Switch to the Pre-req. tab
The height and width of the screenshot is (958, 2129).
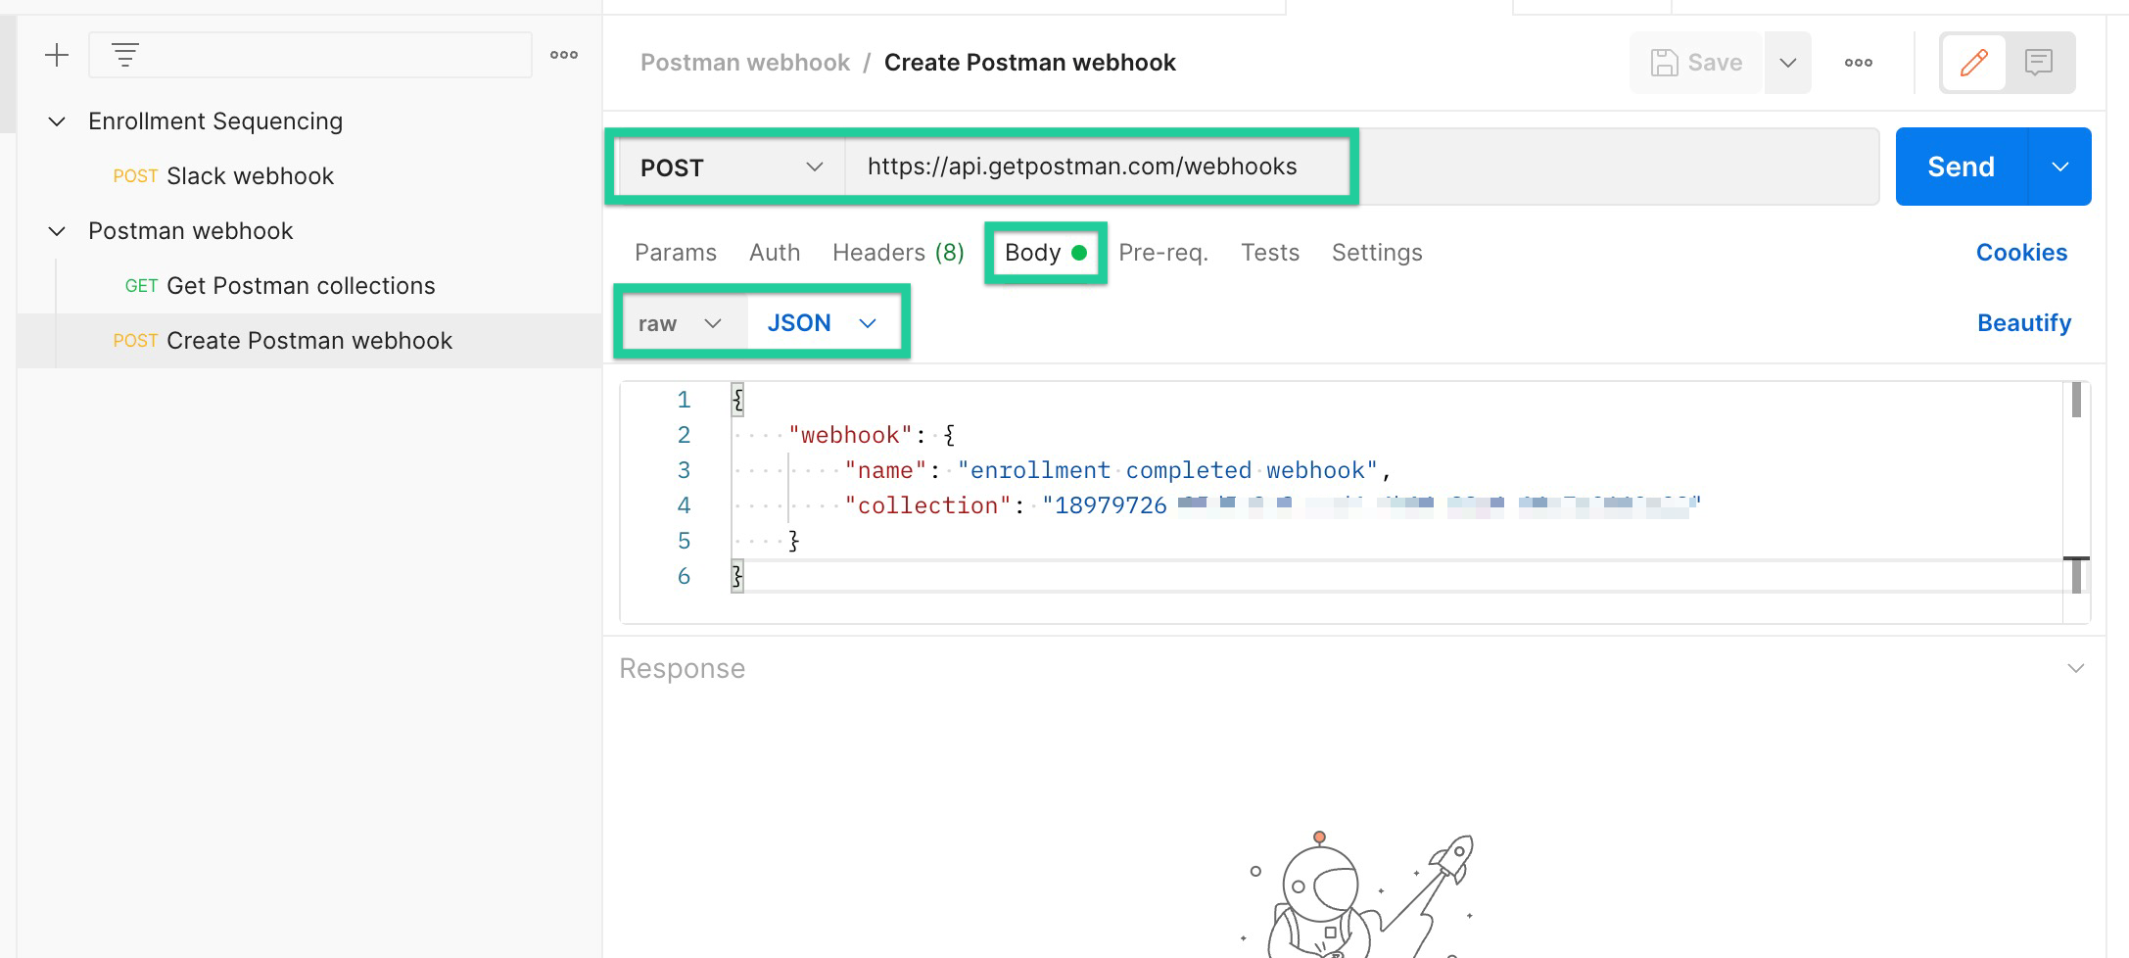pyautogui.click(x=1163, y=253)
